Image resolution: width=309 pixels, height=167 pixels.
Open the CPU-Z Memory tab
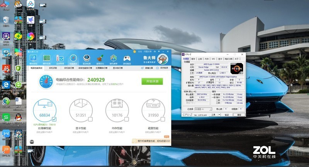click(x=207, y=59)
